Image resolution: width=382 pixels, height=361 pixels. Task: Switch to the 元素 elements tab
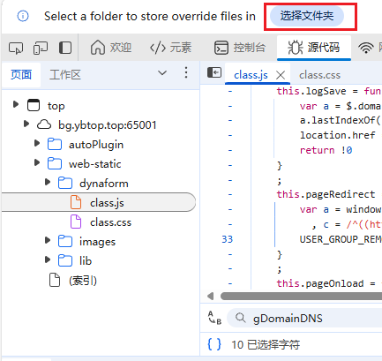point(170,48)
